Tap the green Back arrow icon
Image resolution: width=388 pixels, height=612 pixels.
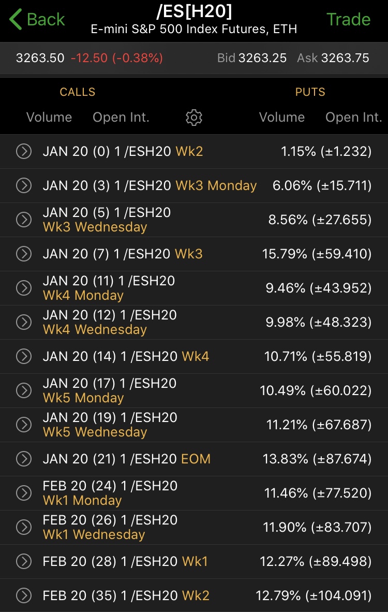point(16,20)
